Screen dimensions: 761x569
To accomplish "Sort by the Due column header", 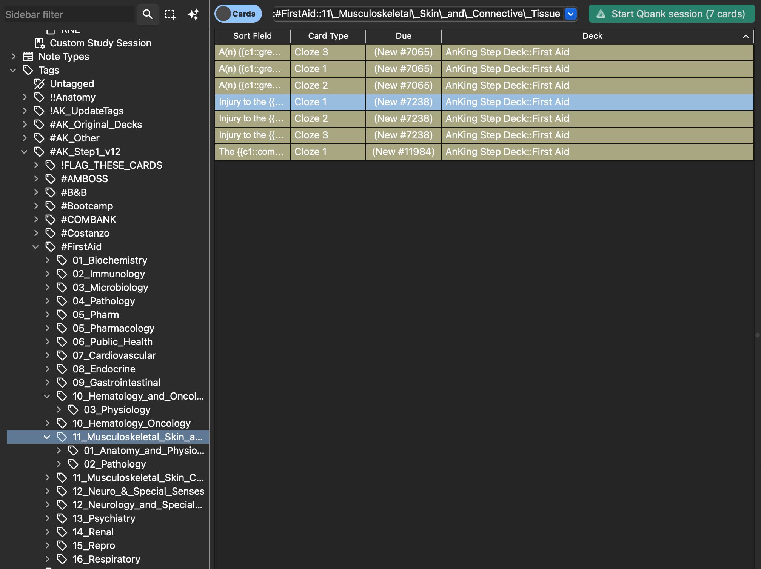I will click(404, 36).
